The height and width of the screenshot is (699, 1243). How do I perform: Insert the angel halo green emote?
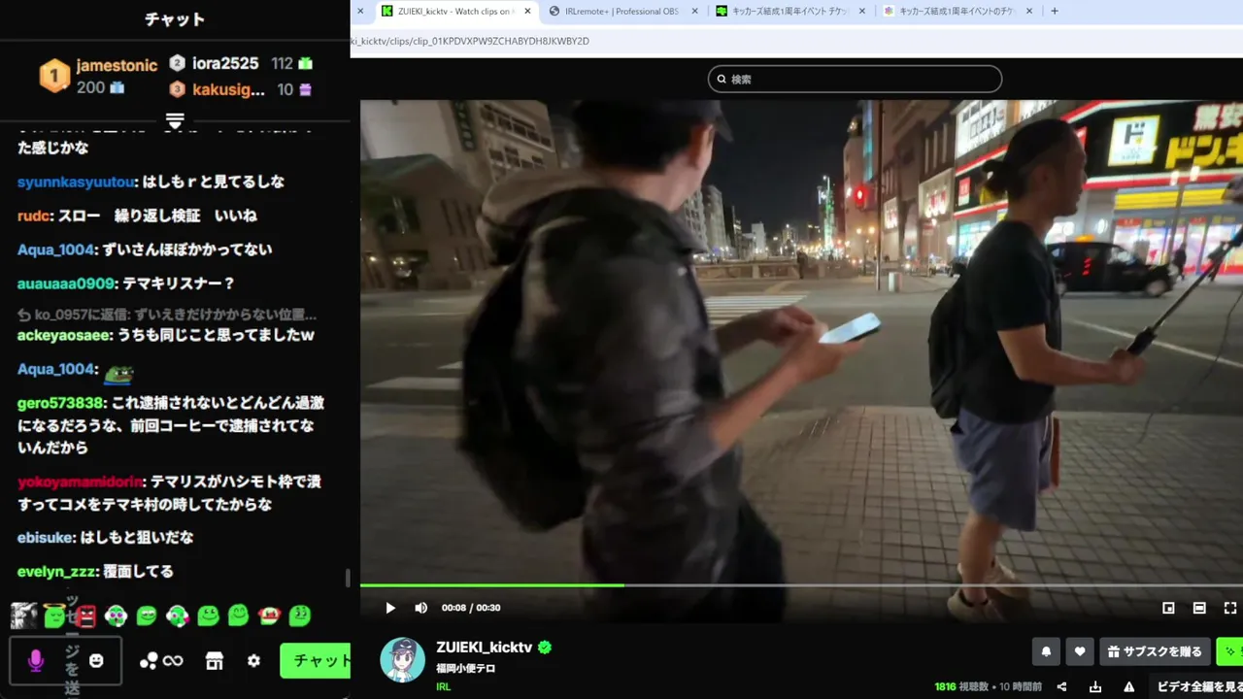(55, 616)
